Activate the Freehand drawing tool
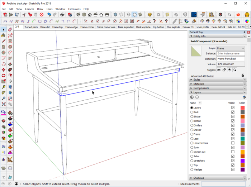The width and height of the screenshot is (251, 187). [x=10, y=35]
